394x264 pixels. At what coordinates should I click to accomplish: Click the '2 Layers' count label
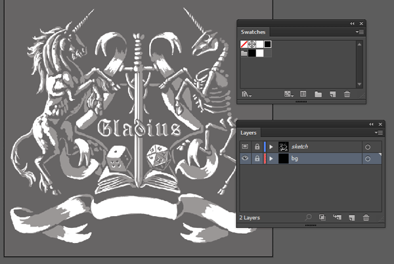tap(250, 217)
